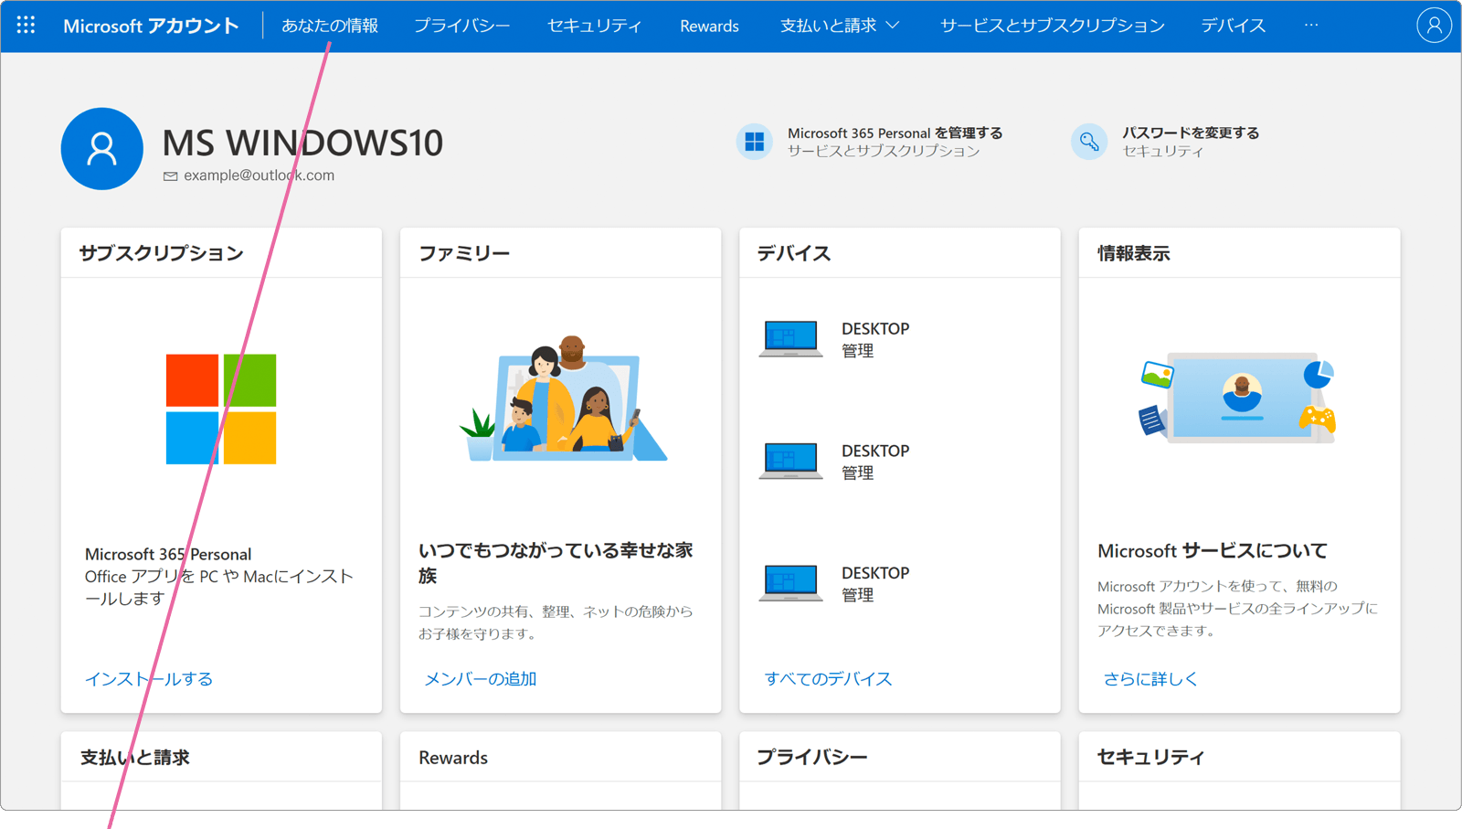Image resolution: width=1462 pixels, height=829 pixels.
Task: Click the デバイス card heading
Action: 794,253
